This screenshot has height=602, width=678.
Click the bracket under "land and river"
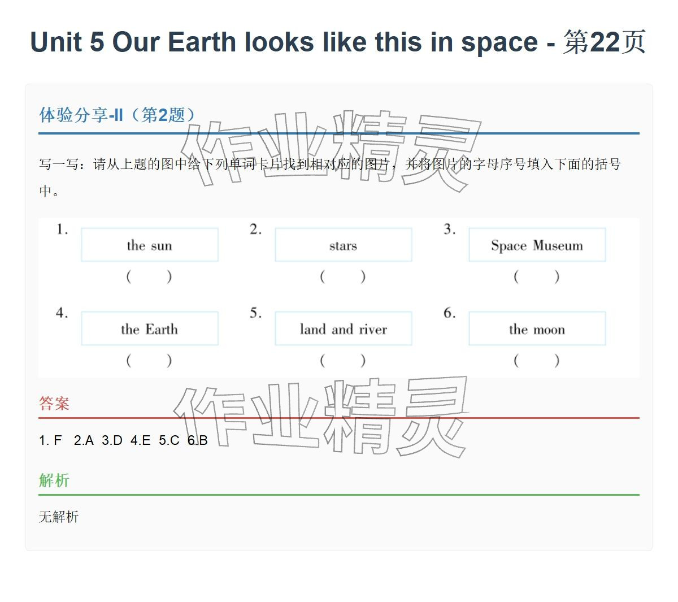(x=343, y=360)
